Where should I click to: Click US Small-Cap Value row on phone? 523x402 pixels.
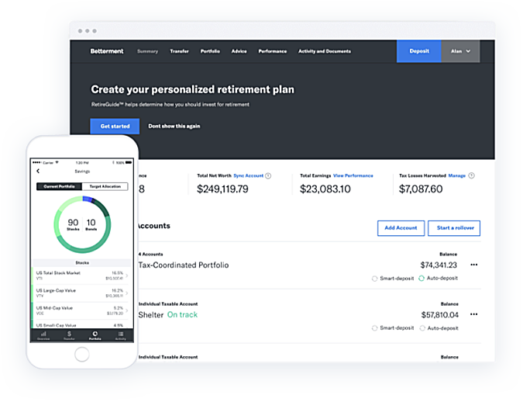(x=82, y=325)
